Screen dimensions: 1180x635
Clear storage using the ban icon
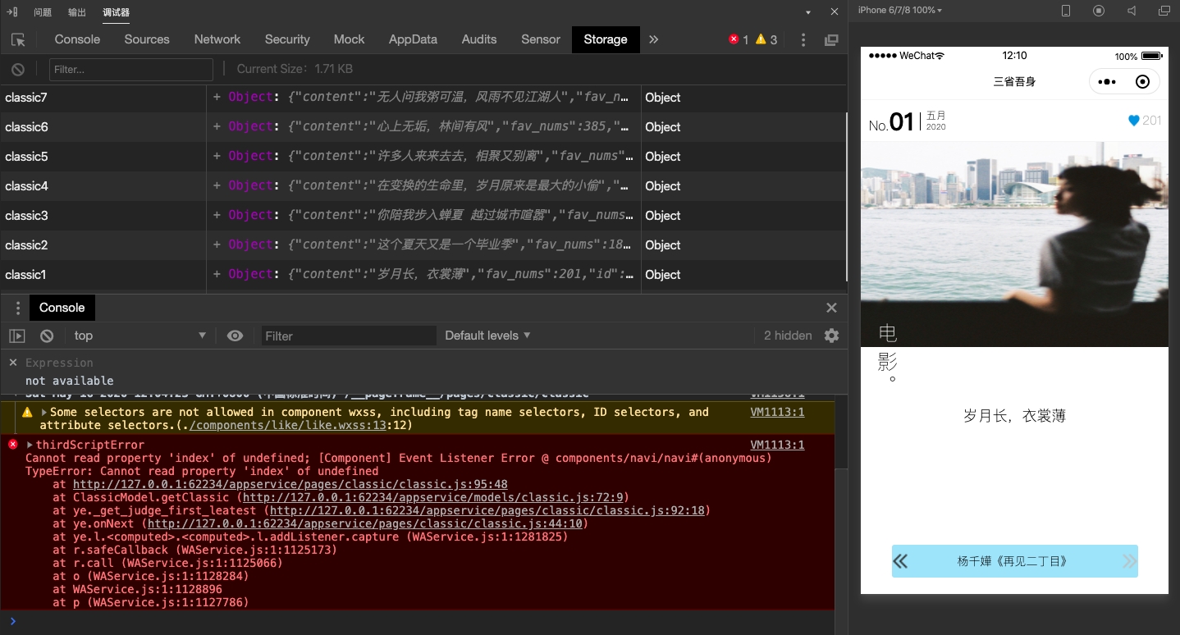tap(18, 70)
